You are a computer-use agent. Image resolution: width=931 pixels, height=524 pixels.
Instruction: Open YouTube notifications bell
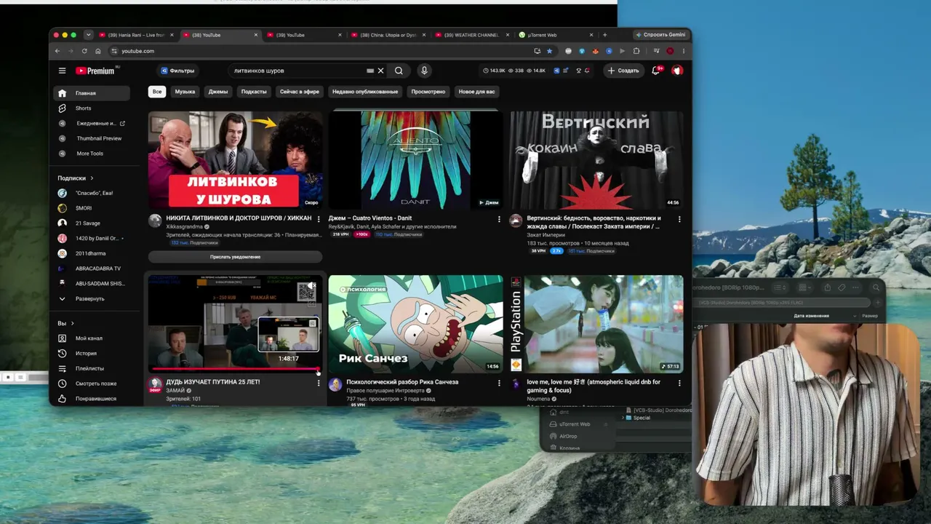tap(656, 71)
